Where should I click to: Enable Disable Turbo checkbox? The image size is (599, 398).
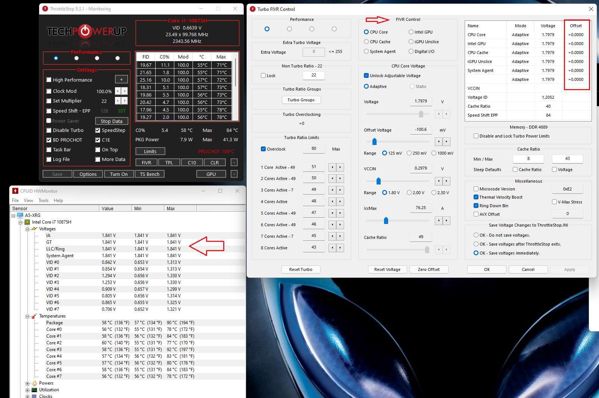click(x=49, y=130)
